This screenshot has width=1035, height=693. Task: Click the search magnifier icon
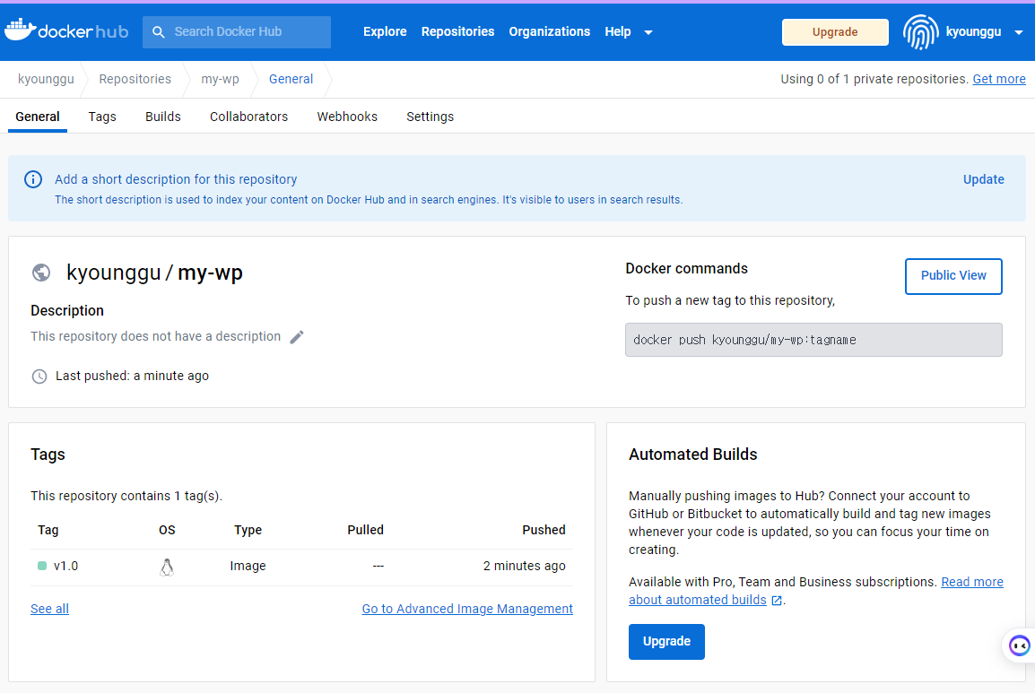pos(159,31)
